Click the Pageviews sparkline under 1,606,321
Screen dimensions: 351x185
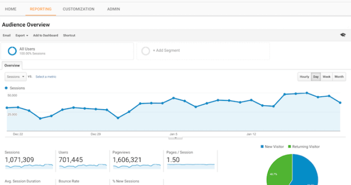pos(137,166)
